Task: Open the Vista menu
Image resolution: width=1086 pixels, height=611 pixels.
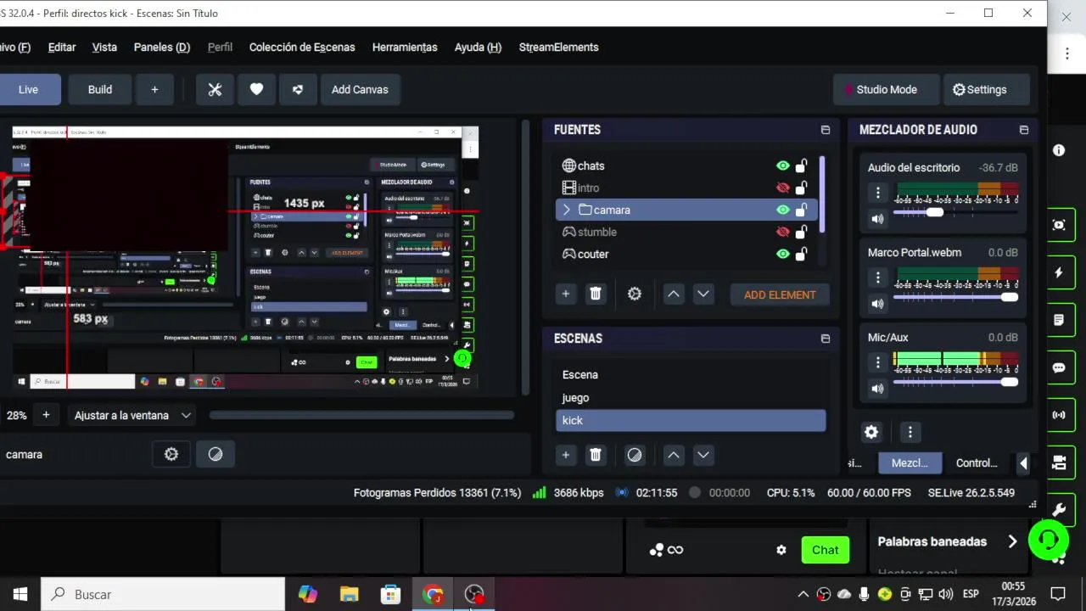Action: click(104, 48)
